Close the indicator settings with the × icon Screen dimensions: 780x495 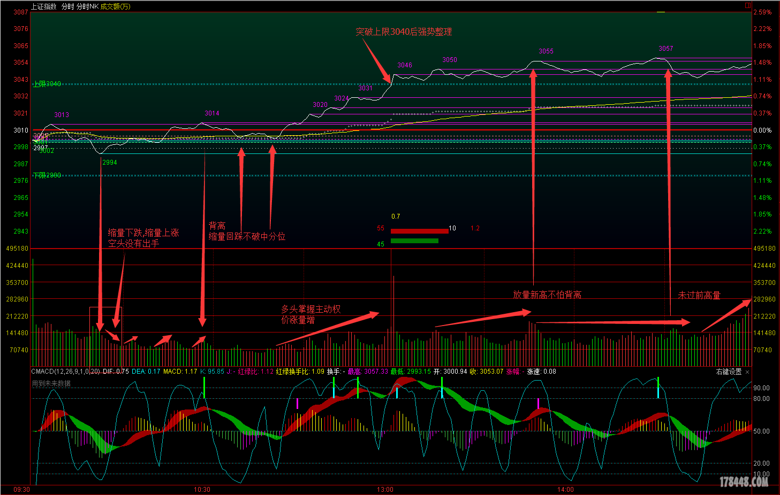747,372
